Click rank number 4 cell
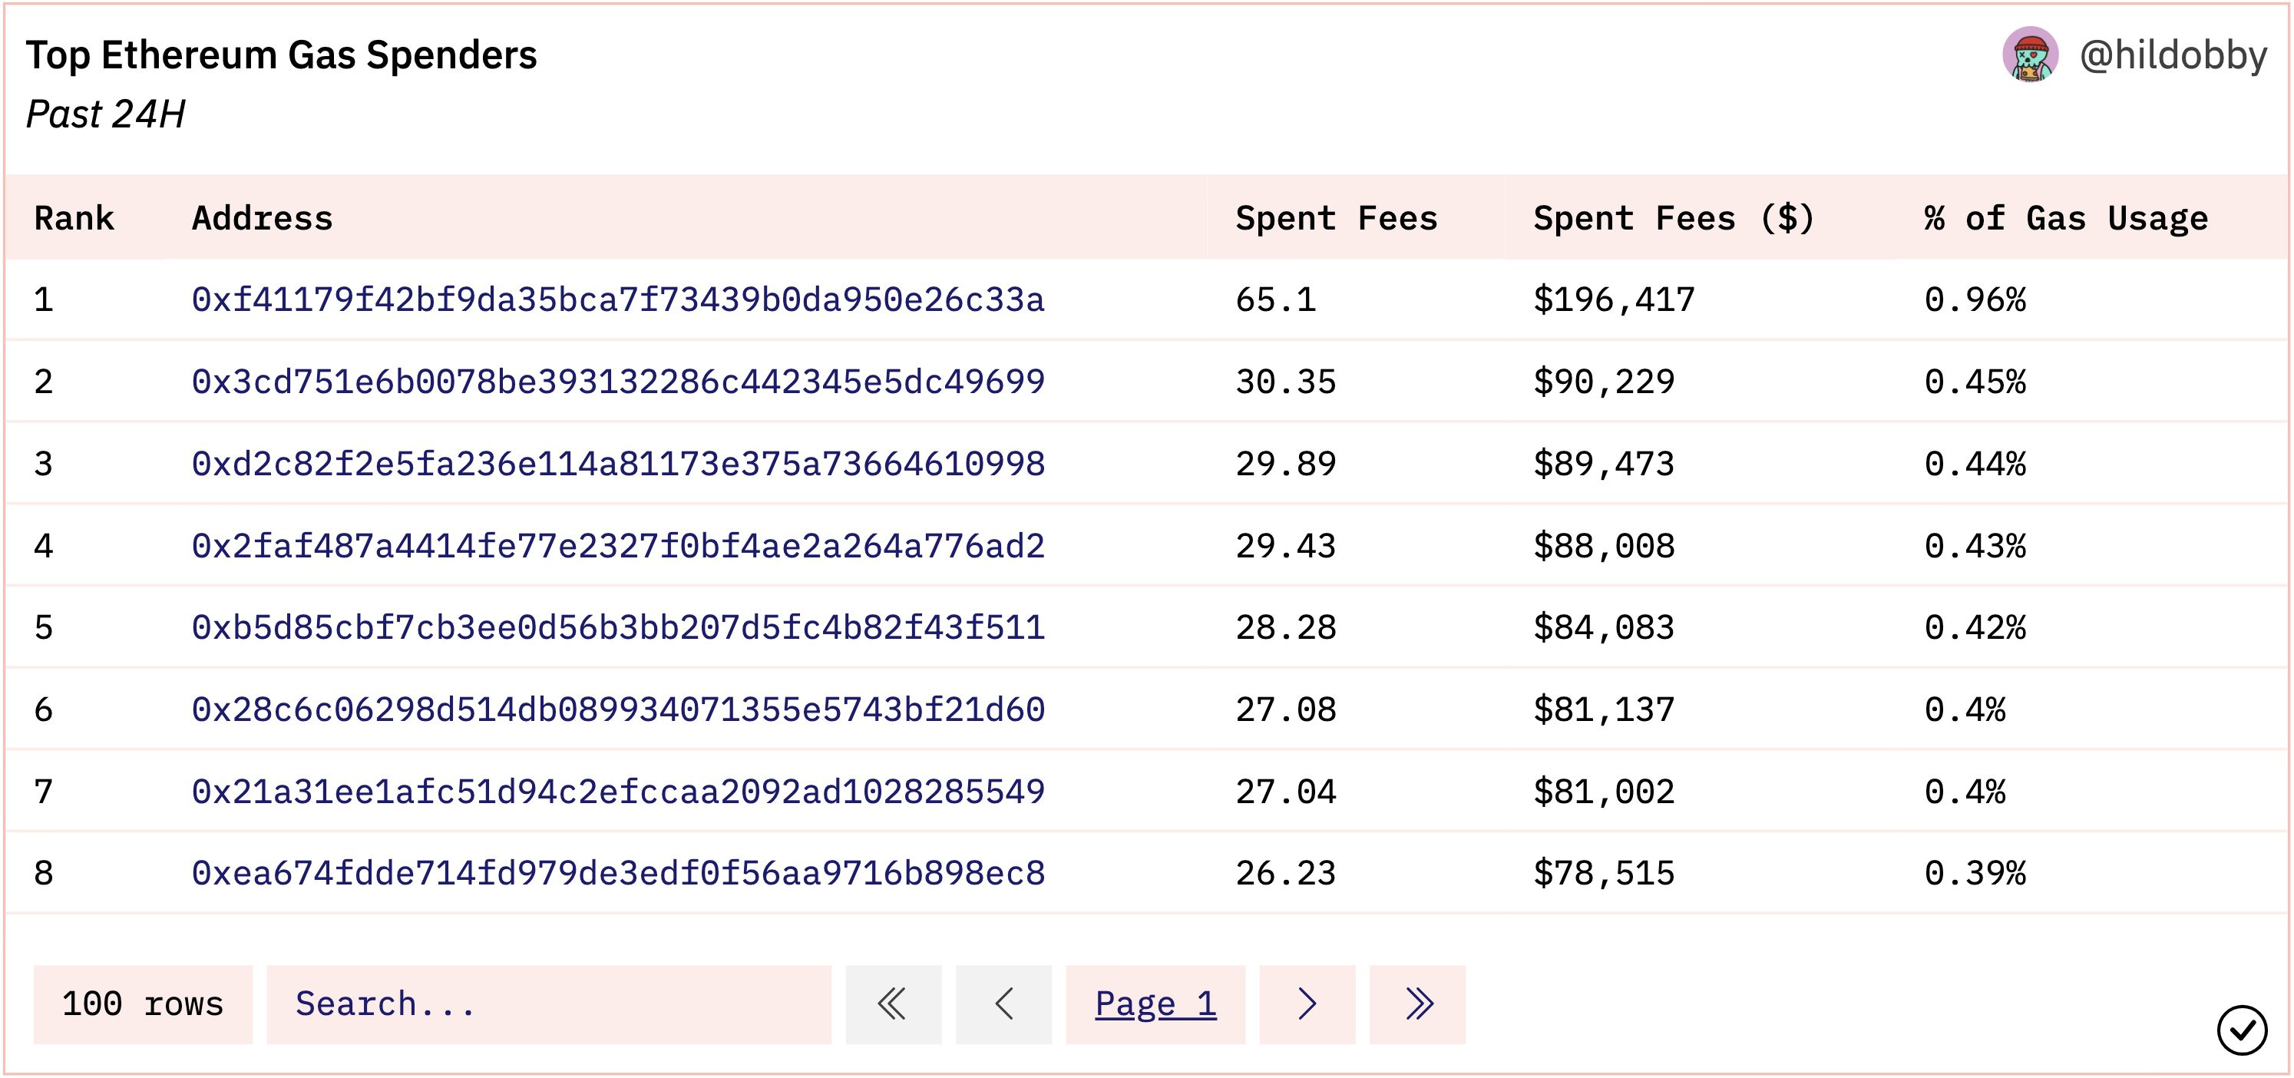 pos(44,545)
